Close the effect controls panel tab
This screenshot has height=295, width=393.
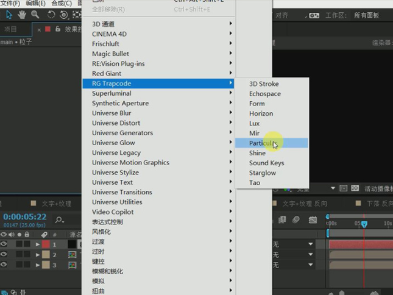pyautogui.click(x=39, y=30)
